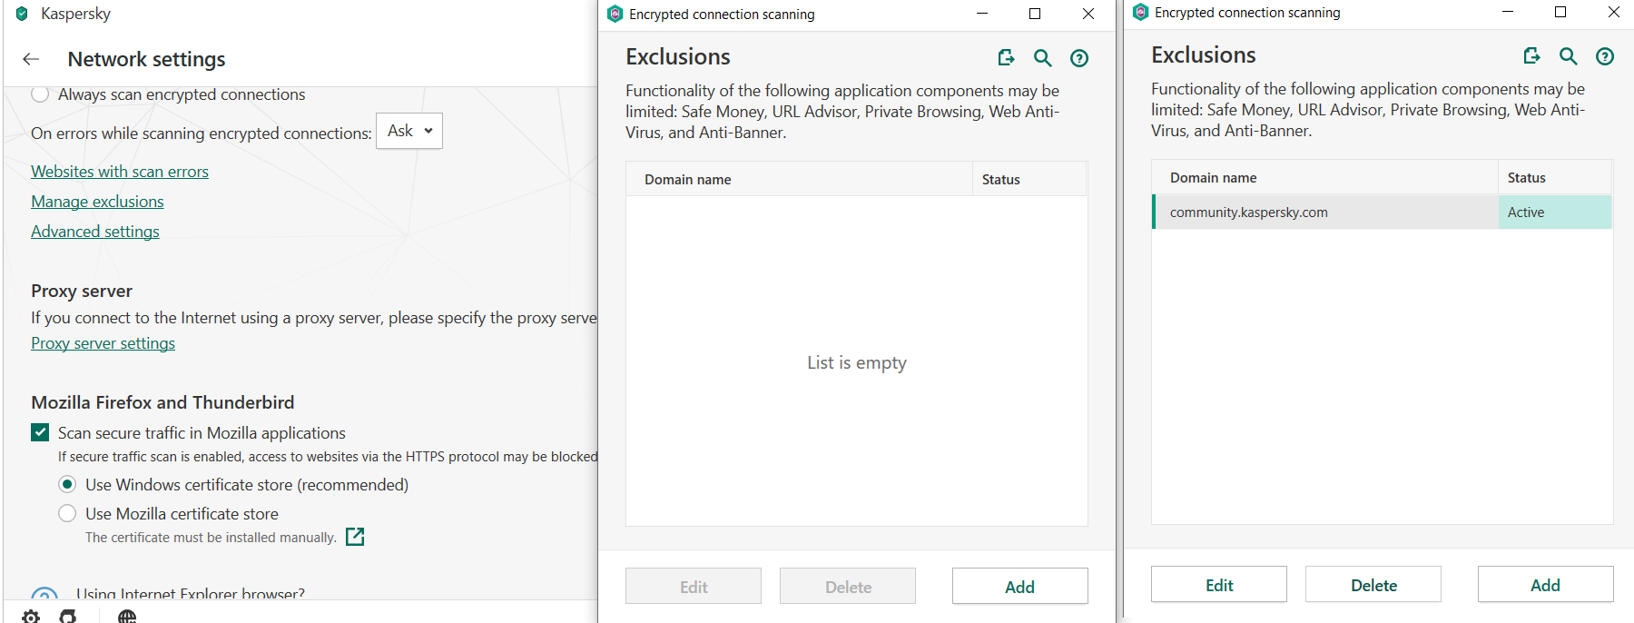
Task: Toggle Scan secure traffic in Mozilla applications
Action: (40, 432)
